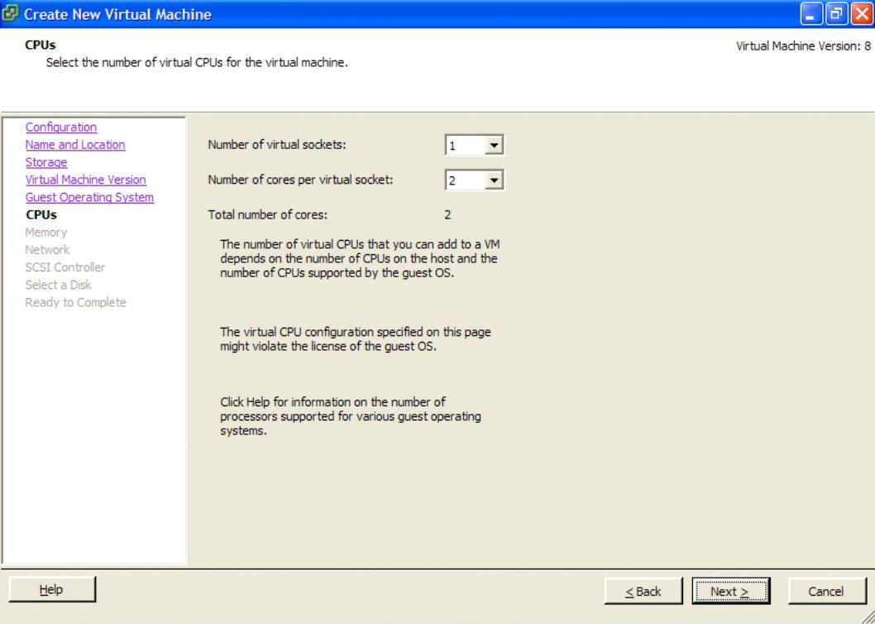Click the Select the number of virtual CPUs description

coord(197,63)
